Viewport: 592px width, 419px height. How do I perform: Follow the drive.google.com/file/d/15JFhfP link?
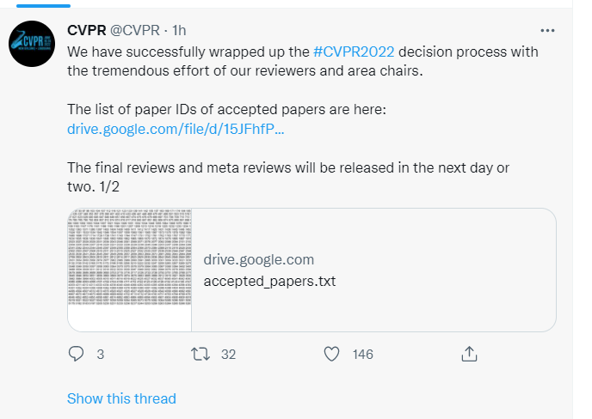(176, 129)
